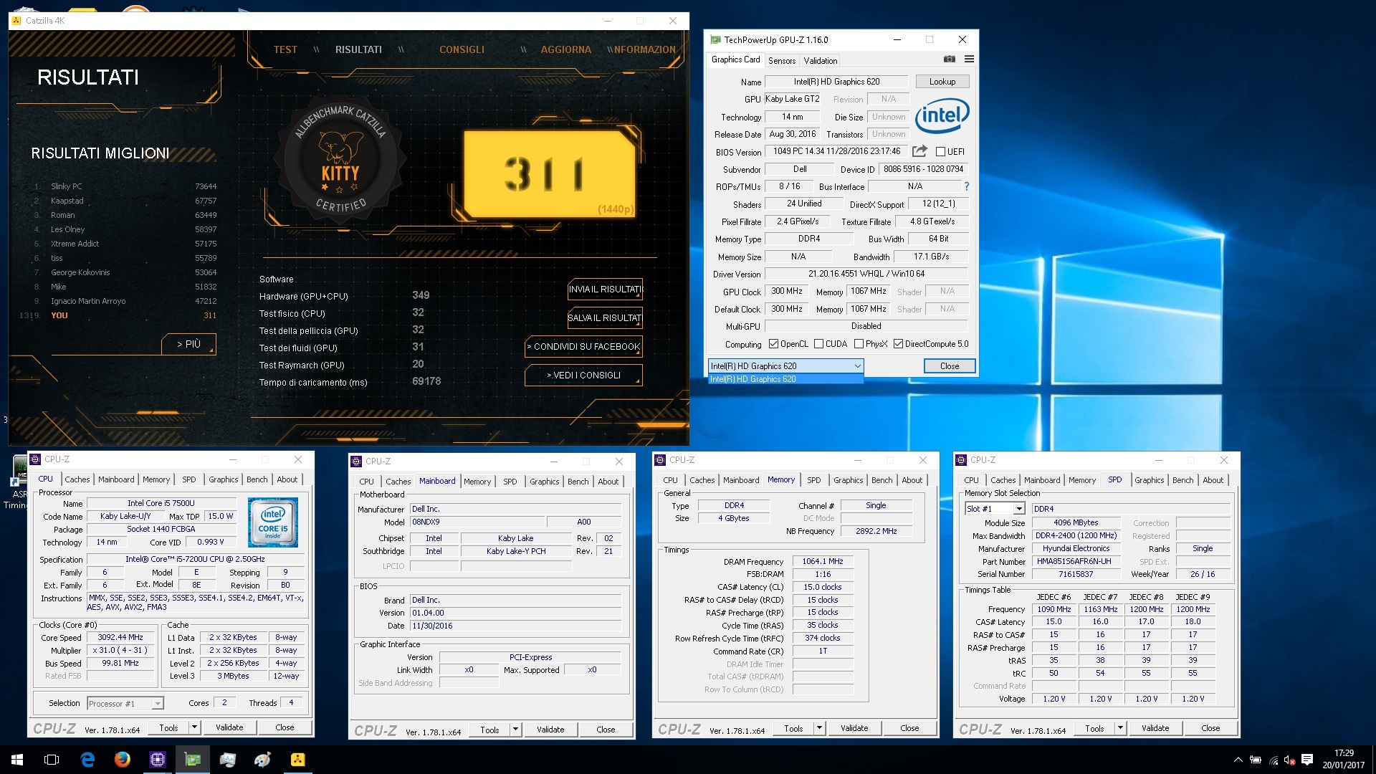Image resolution: width=1376 pixels, height=774 pixels.
Task: Open the AGGIORNA tab in Catzilla
Action: click(x=566, y=49)
